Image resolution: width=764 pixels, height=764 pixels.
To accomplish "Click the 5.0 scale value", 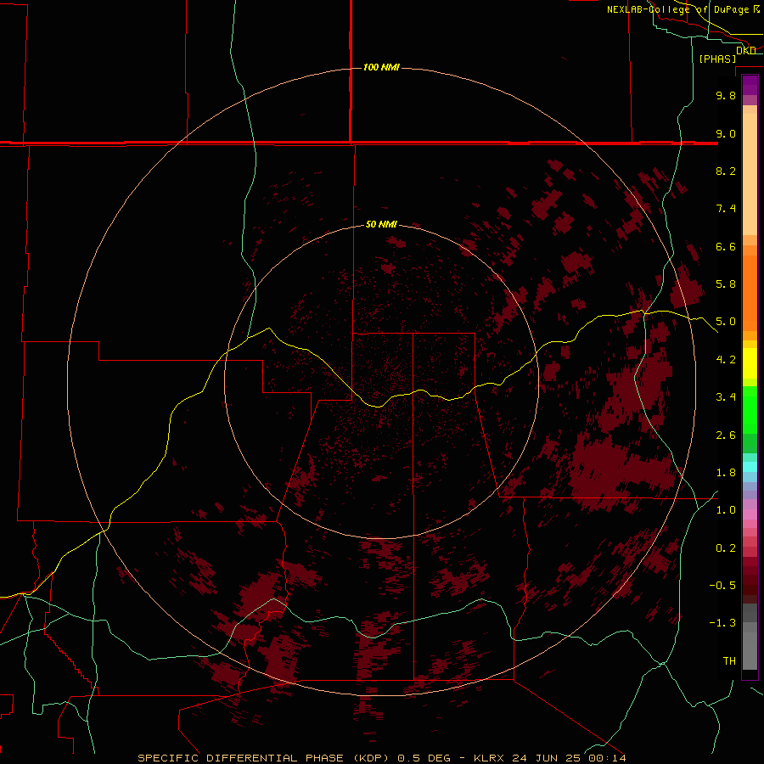I will coord(726,322).
